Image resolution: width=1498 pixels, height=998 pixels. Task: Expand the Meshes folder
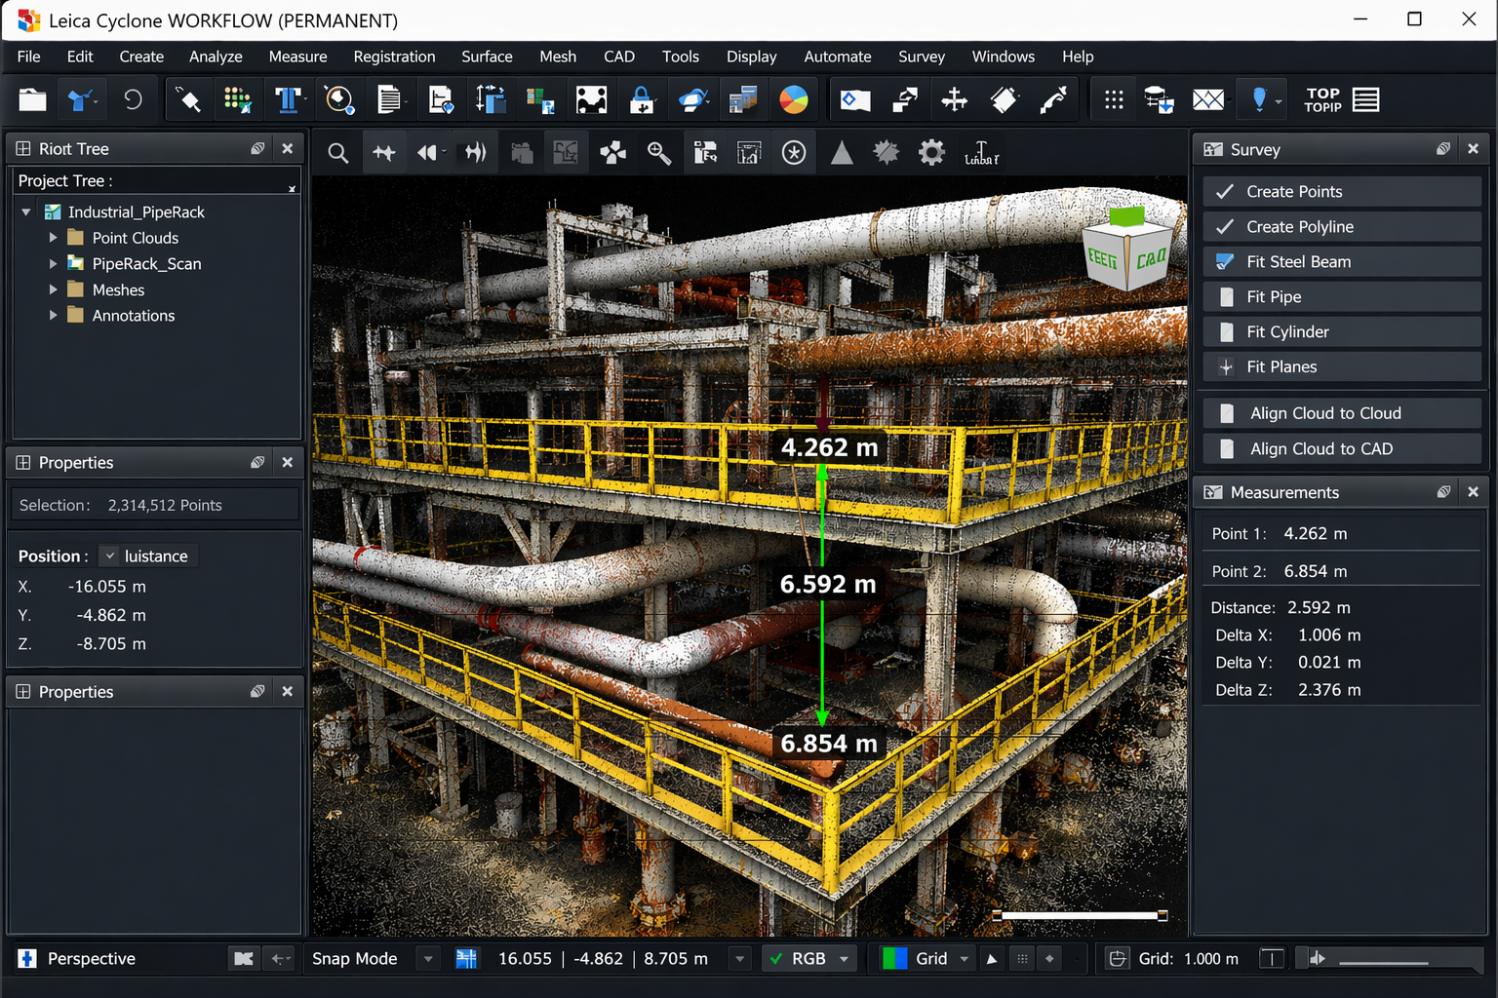(x=53, y=289)
